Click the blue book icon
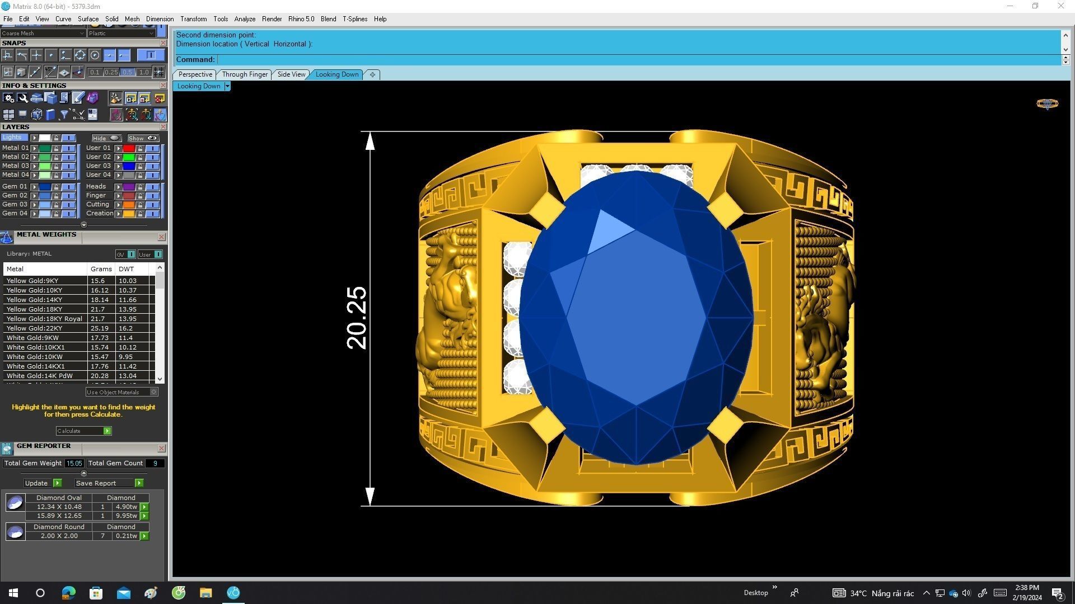The image size is (1075, 604). (x=50, y=115)
